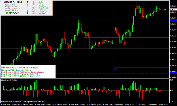Image resolution: width=177 pixels, height=106 pixels.
Task: Click the SONIC R. SYSTEM FFCAL HEADLINES title
Action: click(20, 68)
